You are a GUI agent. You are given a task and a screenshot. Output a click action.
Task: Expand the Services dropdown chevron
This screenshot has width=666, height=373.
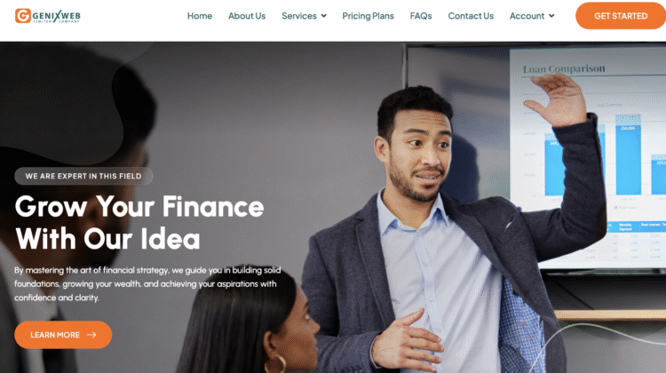tap(323, 16)
